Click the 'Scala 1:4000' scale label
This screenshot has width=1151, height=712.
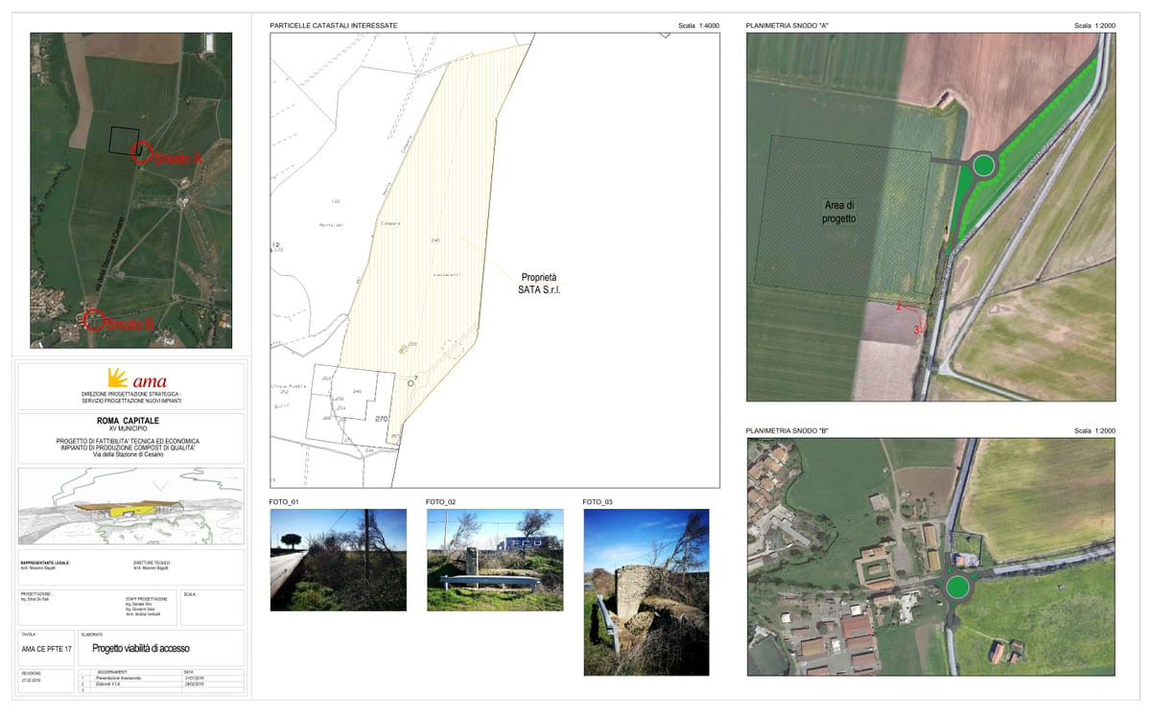click(698, 25)
